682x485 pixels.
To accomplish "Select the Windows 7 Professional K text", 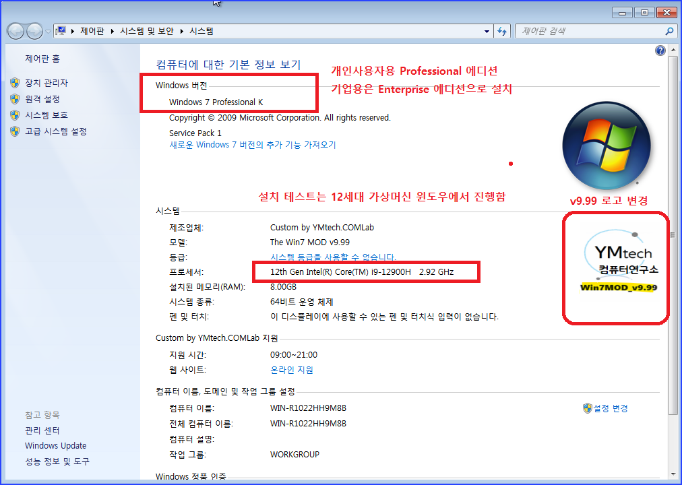I will (216, 102).
